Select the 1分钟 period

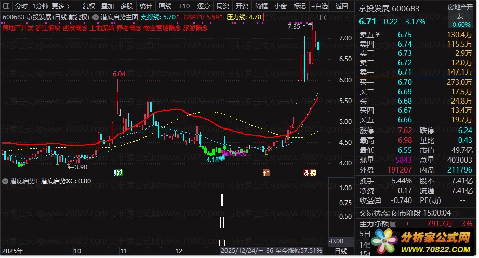(40, 6)
